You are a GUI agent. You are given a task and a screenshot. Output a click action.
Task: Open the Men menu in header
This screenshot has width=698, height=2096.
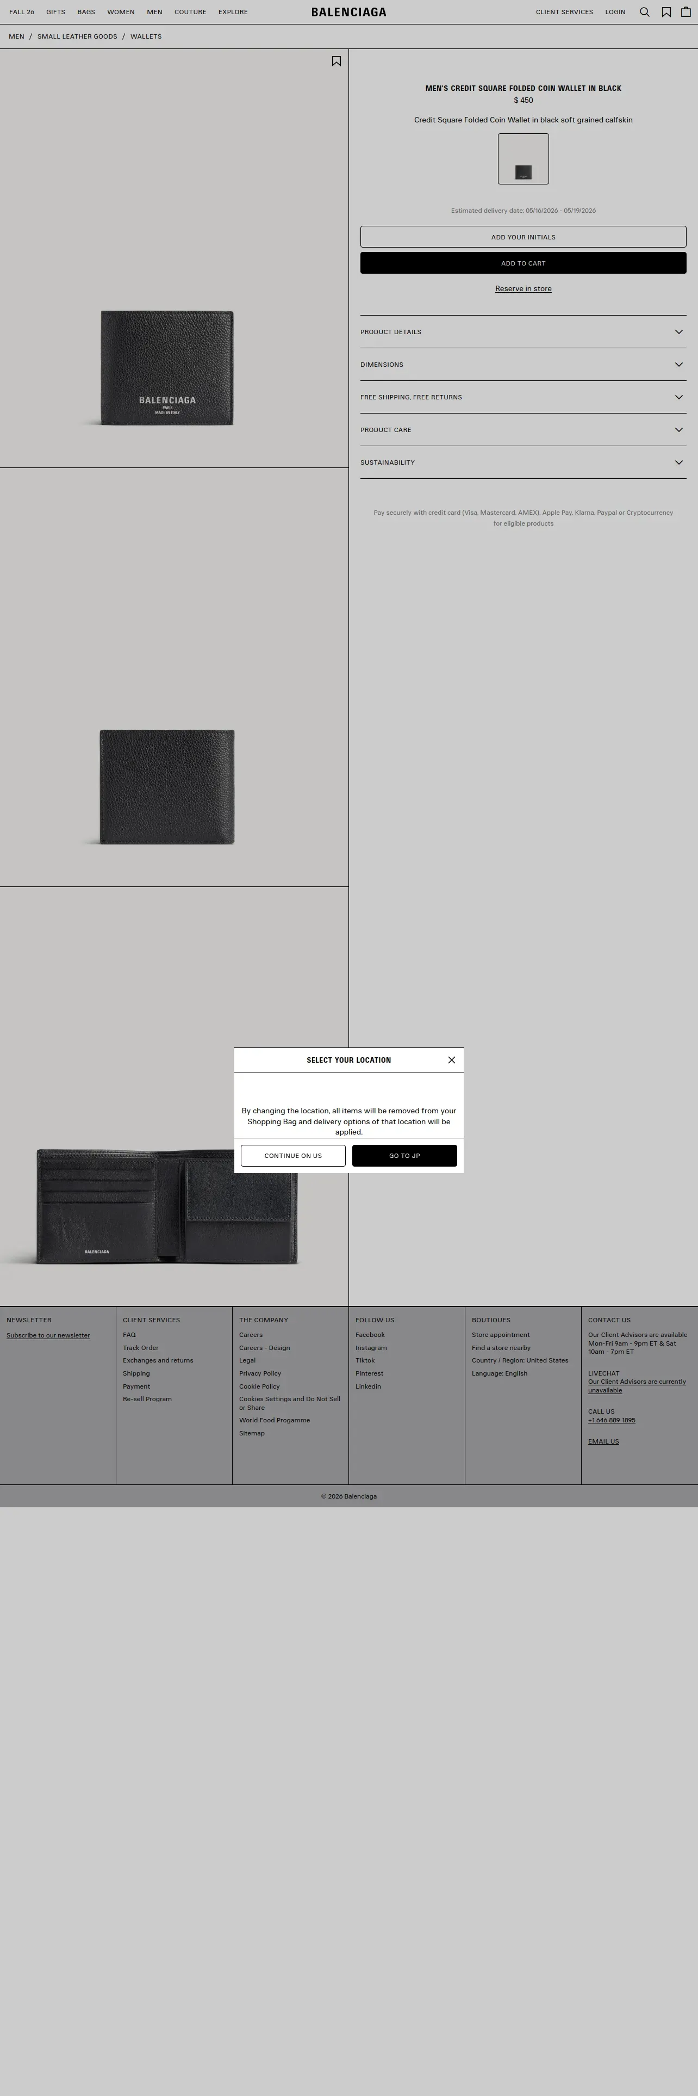[x=154, y=12]
